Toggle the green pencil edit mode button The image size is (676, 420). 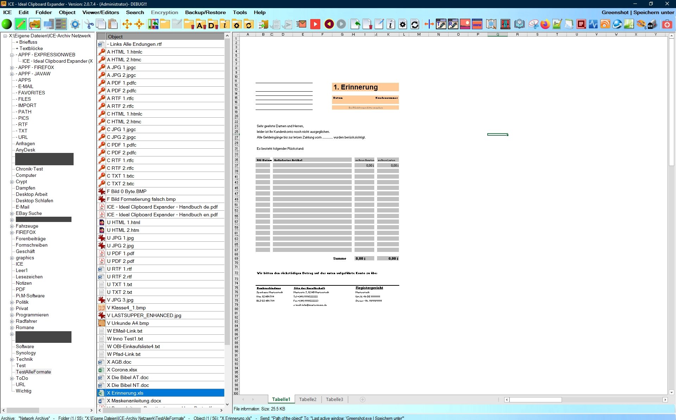[21, 24]
